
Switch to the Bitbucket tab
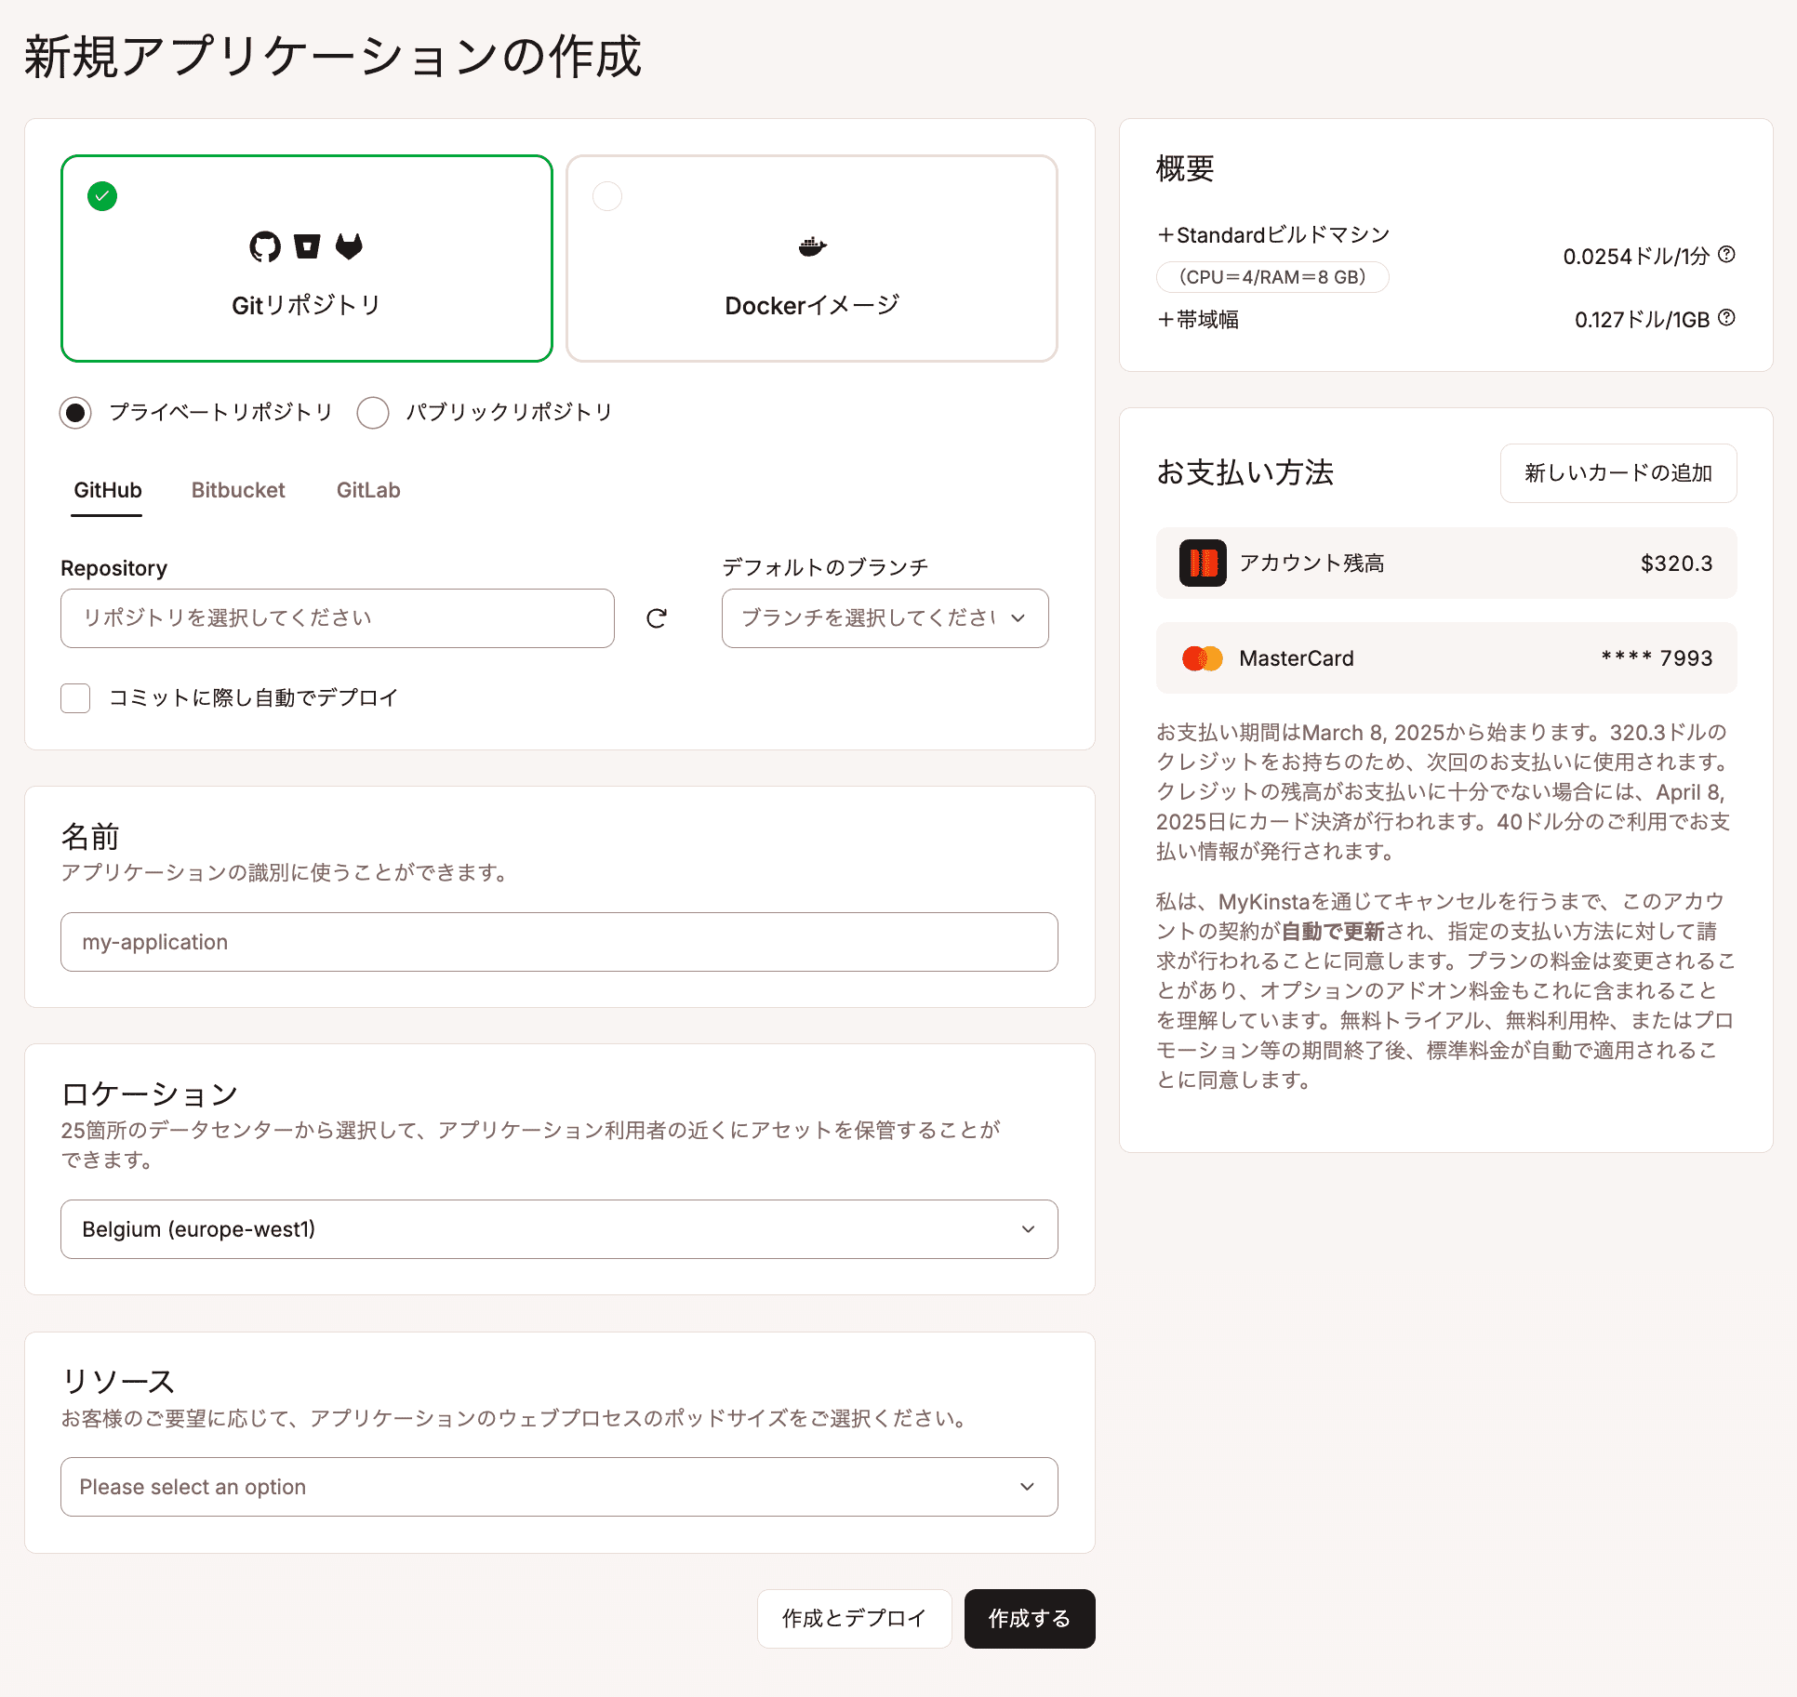[x=238, y=490]
